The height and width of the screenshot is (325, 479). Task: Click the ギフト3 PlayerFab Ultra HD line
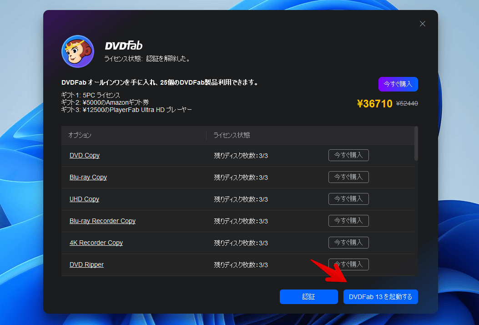tap(126, 110)
